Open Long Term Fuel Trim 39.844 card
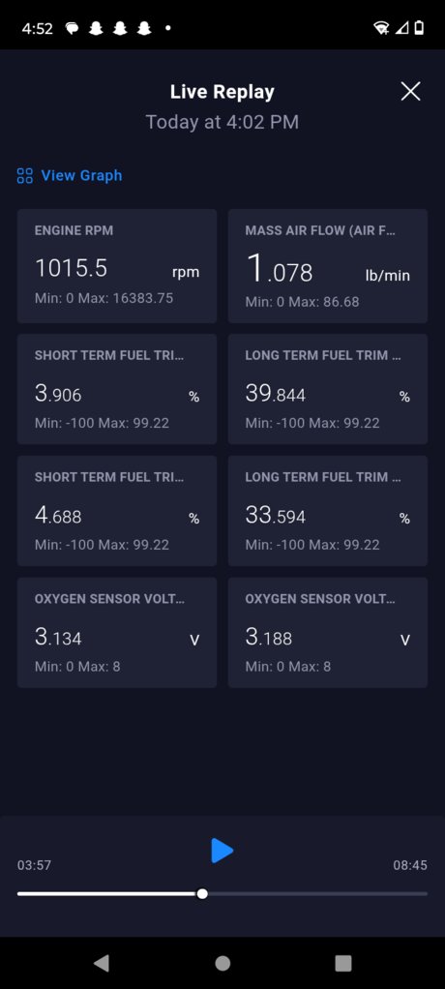The width and height of the screenshot is (445, 989). click(x=328, y=389)
